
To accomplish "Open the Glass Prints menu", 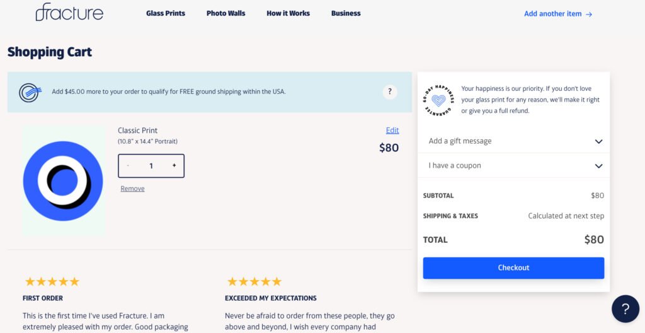I will [166, 13].
